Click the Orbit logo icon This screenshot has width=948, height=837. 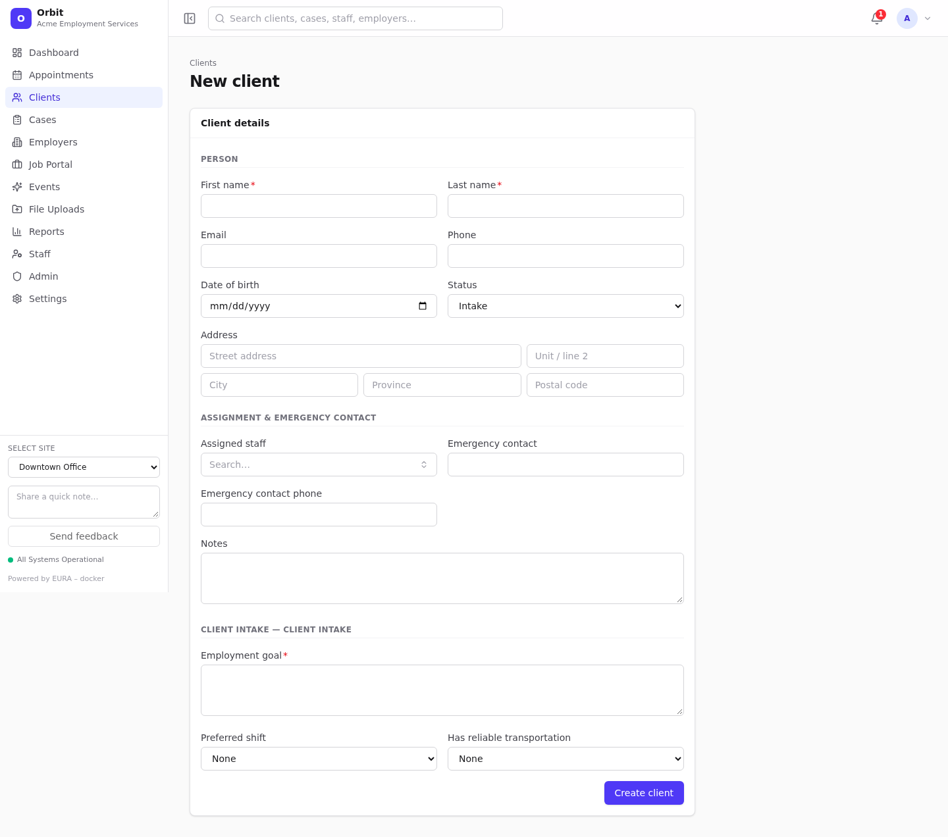point(21,18)
